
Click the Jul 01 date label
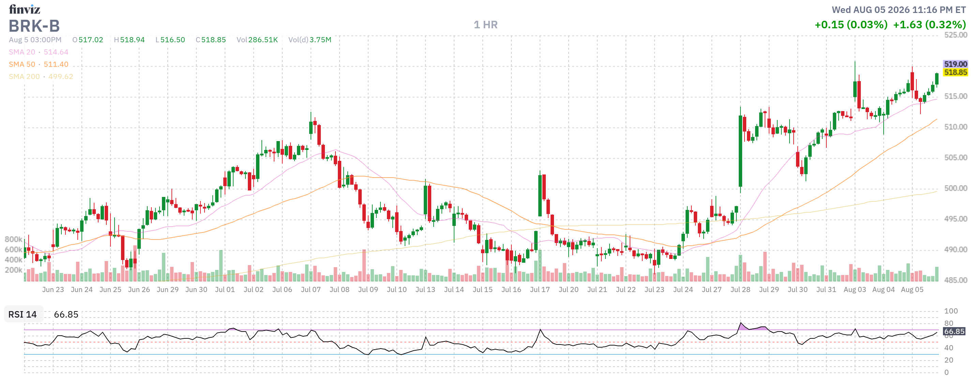(225, 290)
